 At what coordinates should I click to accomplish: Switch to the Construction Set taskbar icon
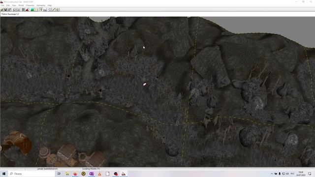pyautogui.click(x=124, y=174)
